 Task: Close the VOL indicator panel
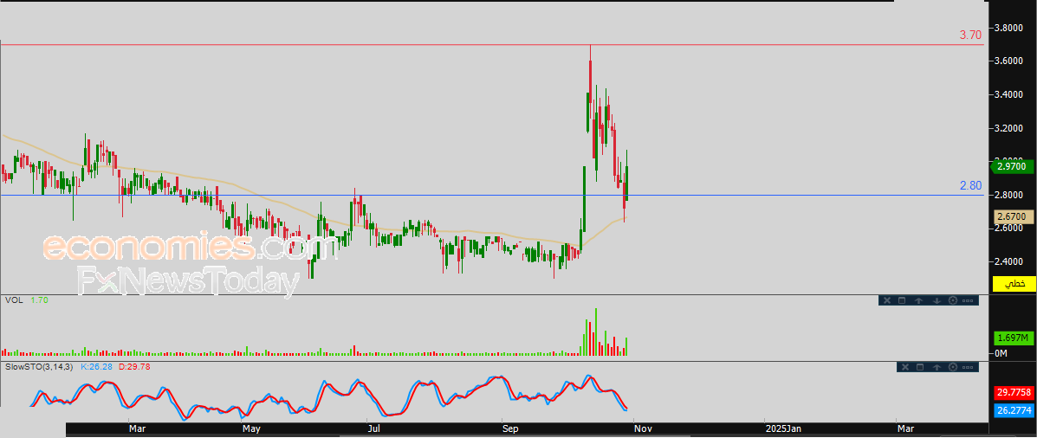click(x=886, y=300)
